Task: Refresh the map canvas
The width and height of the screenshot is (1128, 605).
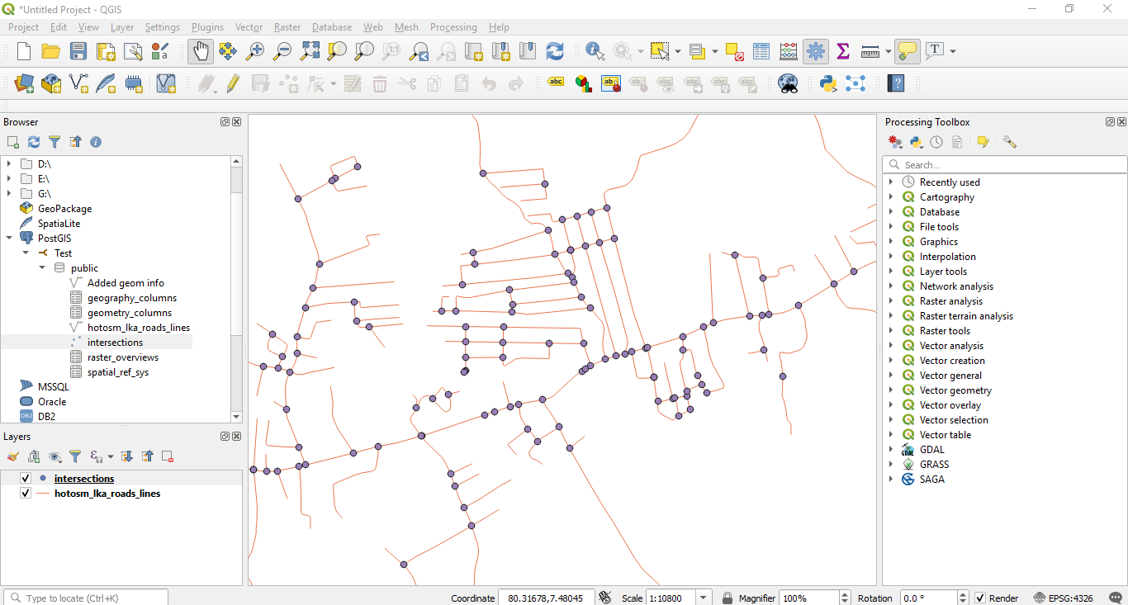Action: pos(555,51)
